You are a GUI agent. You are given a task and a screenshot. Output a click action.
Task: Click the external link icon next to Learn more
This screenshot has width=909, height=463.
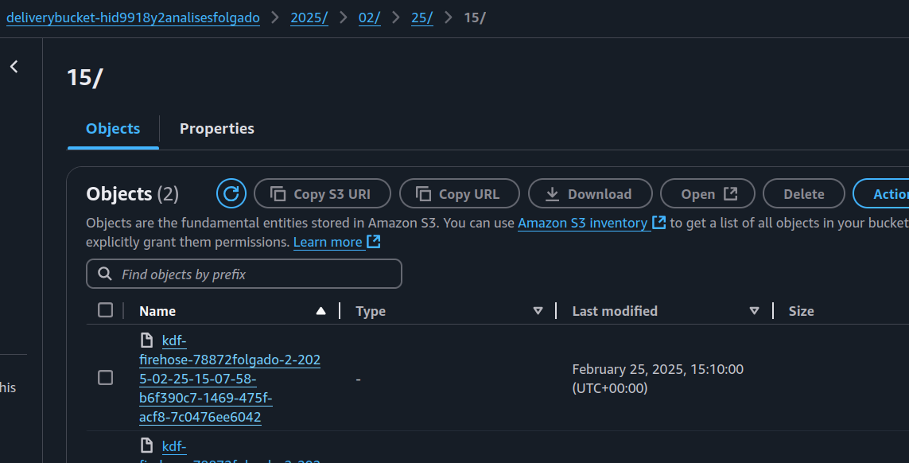(x=374, y=241)
